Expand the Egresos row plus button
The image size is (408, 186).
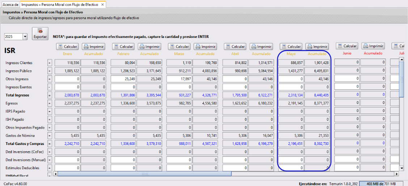click(50, 103)
